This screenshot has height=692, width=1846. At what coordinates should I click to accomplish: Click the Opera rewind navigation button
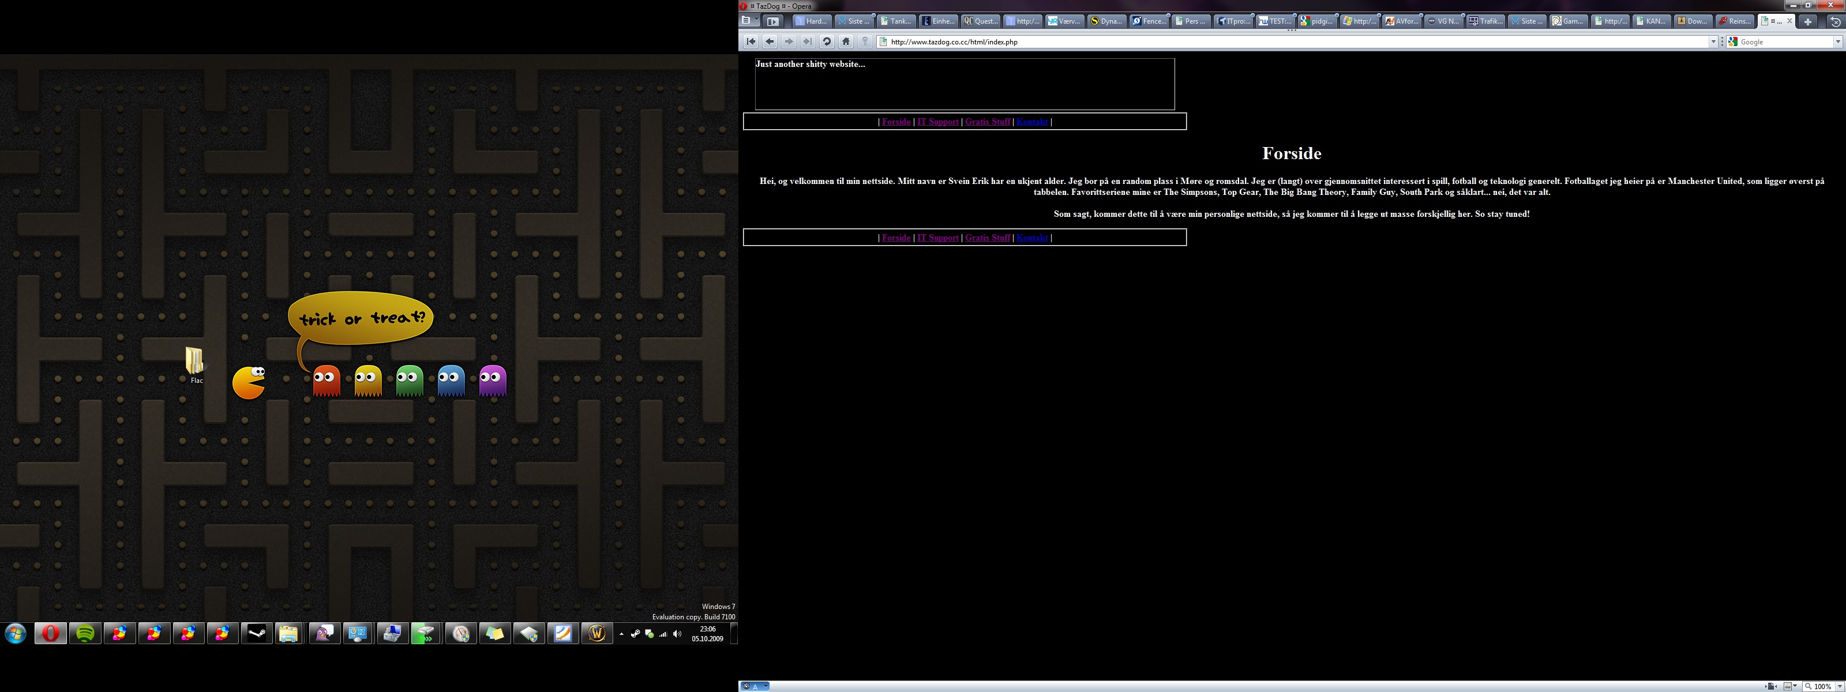(x=751, y=42)
